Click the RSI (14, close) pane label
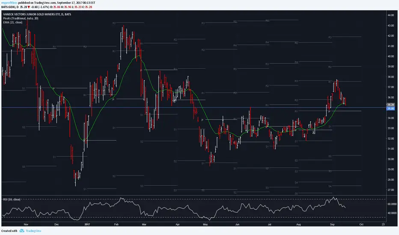Image resolution: width=399 pixels, height=235 pixels. 12,200
